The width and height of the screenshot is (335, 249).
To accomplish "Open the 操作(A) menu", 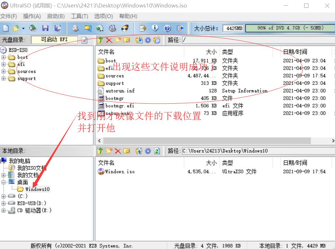I will pyautogui.click(x=32, y=16).
